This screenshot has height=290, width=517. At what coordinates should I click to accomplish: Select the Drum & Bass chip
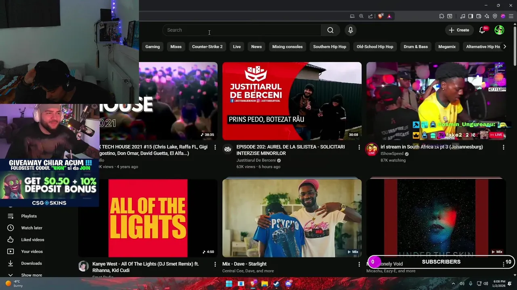point(416,47)
